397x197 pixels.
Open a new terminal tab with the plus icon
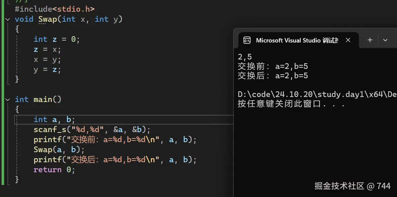pos(370,40)
